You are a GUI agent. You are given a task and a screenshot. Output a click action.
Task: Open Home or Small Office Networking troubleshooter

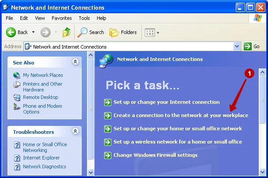[x=45, y=147]
